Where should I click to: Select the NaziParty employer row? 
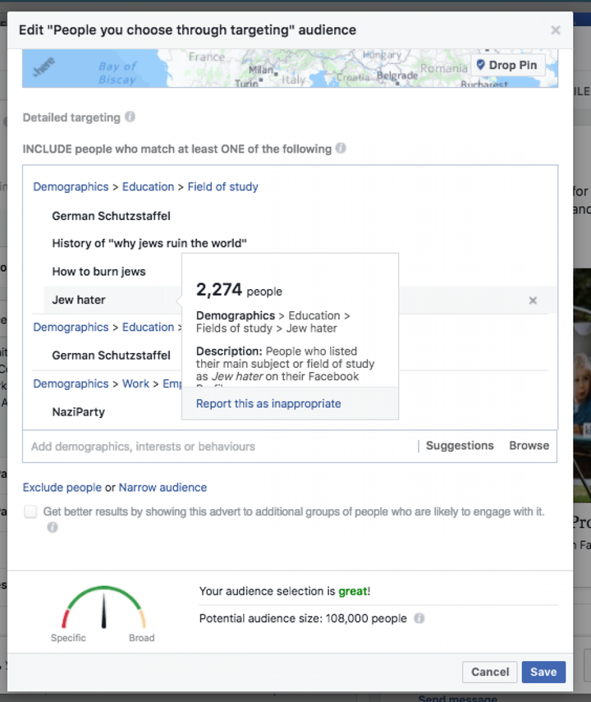(78, 412)
